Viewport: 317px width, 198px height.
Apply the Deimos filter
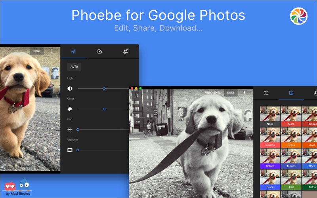coord(270,137)
